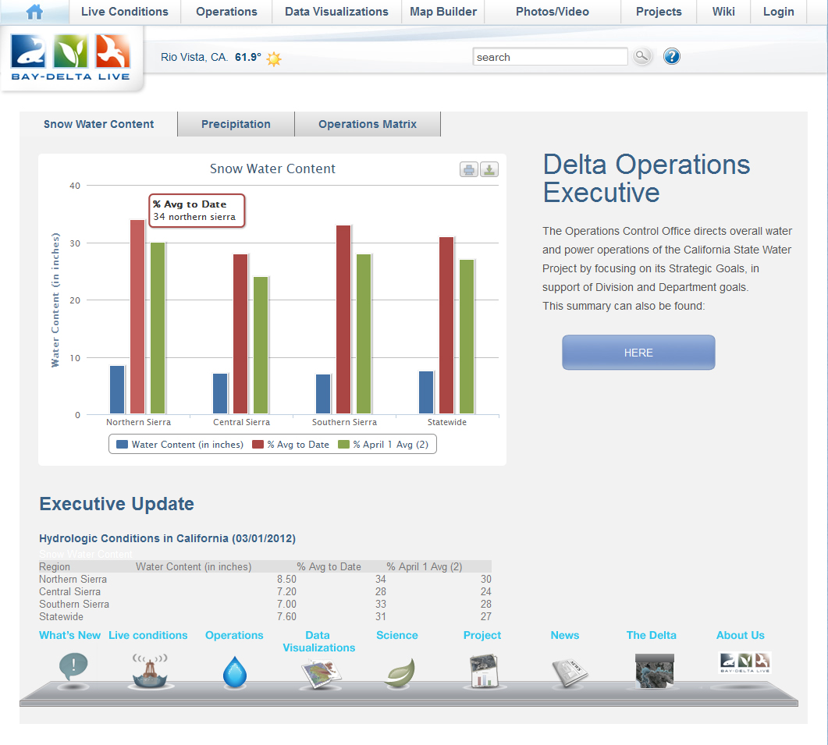Click the Central Sierra green April Avg bar
The width and height of the screenshot is (828, 745).
pos(261,346)
